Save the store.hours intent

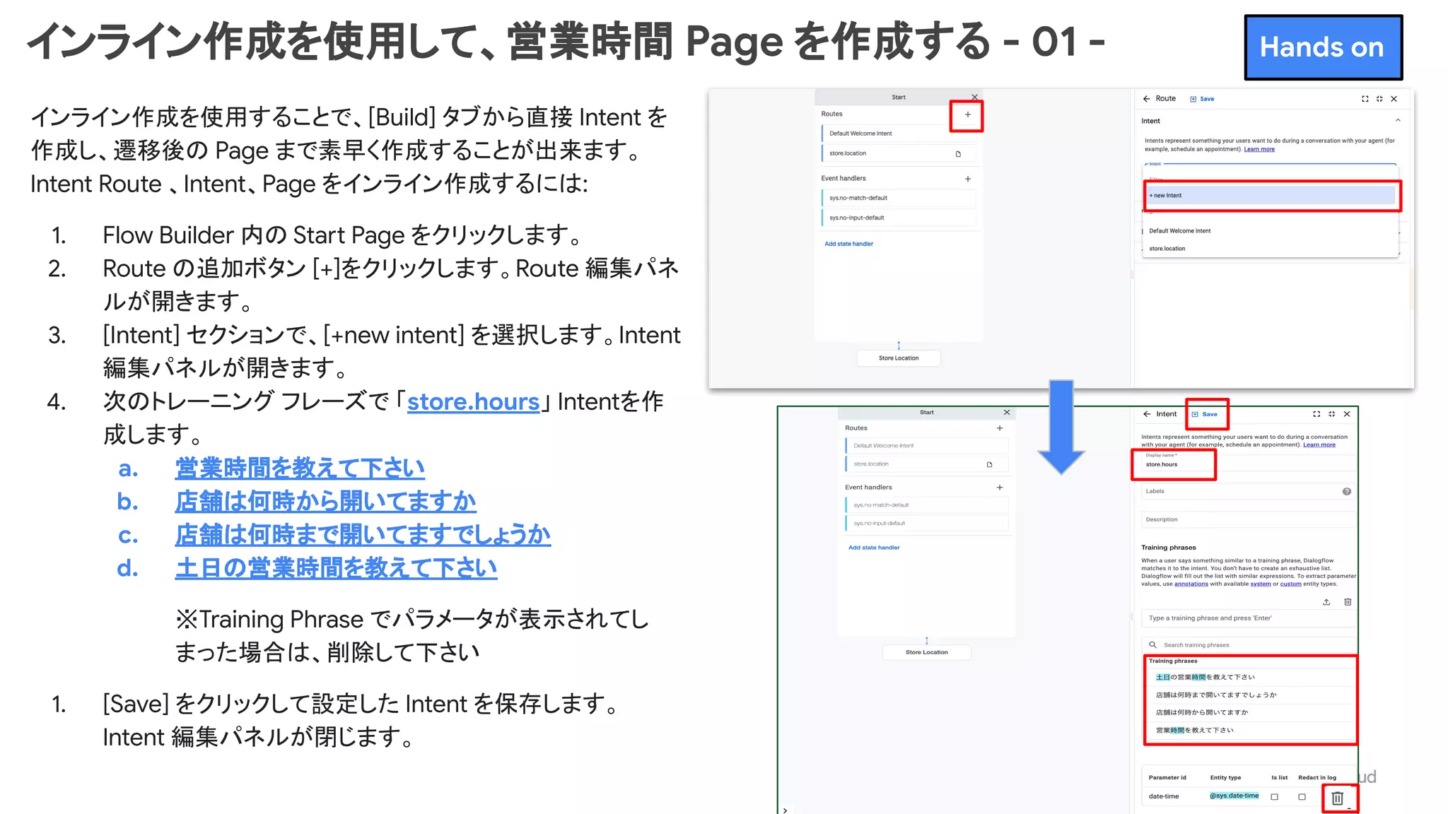pos(1205,414)
